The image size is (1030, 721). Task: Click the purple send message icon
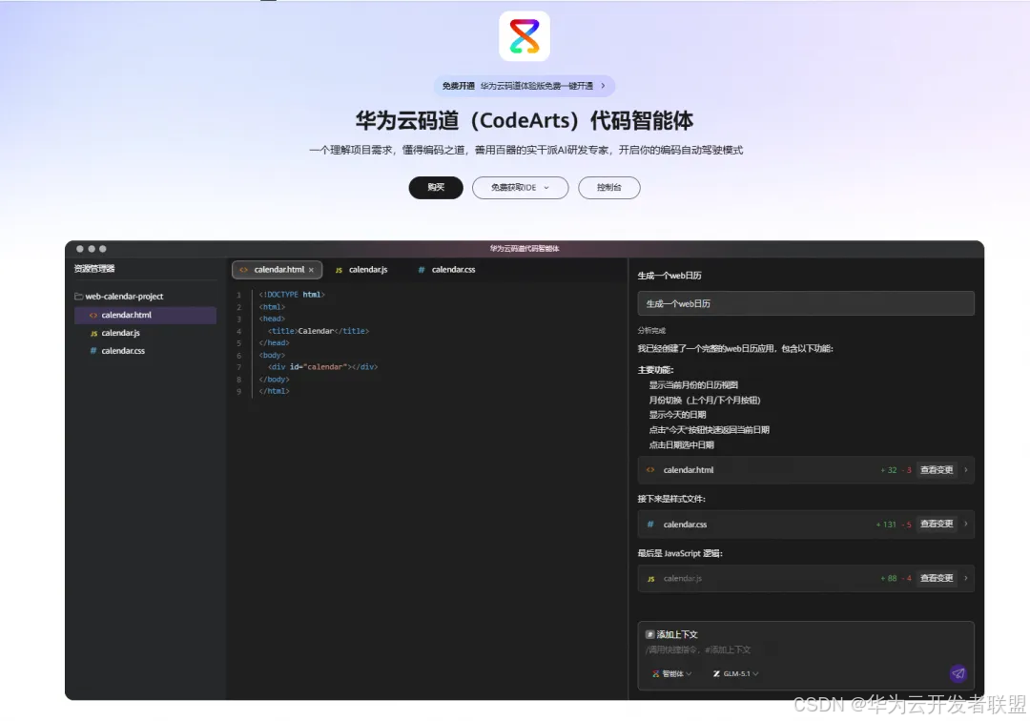coord(958,673)
